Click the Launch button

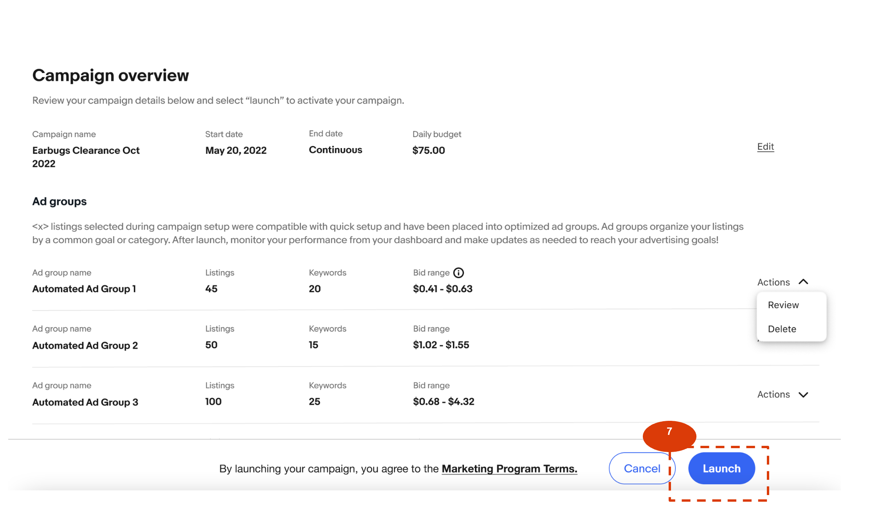(x=721, y=468)
